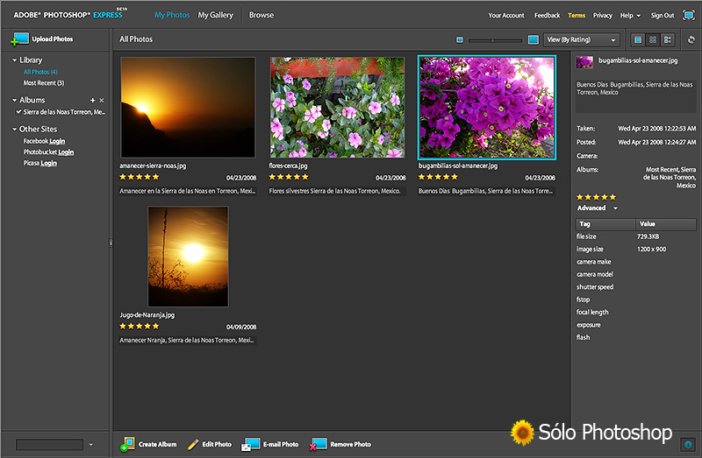Select All Photos (4) in Library
This screenshot has width=702, height=458.
coord(40,72)
